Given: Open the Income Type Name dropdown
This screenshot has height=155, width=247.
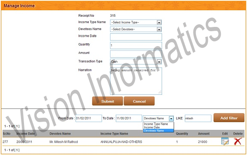Looking at the screenshot, I should (136, 23).
